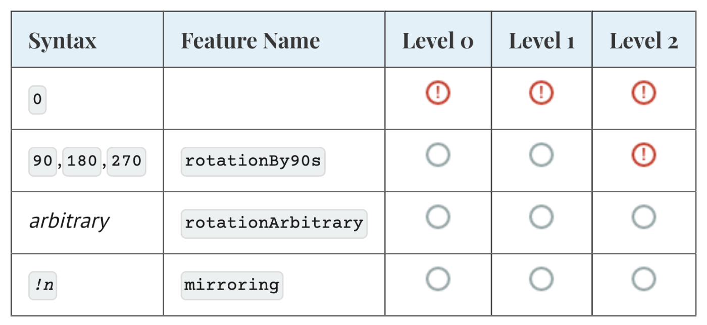Click the Level 2 warning icon for rotationBy90s

tap(644, 155)
